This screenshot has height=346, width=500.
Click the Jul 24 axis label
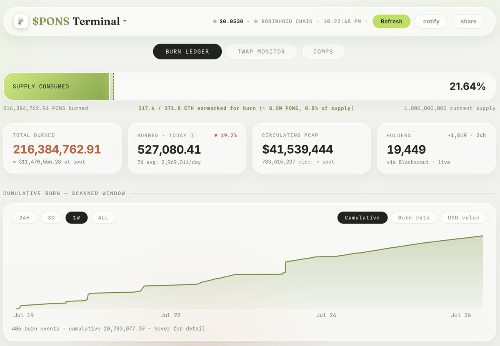click(x=326, y=315)
